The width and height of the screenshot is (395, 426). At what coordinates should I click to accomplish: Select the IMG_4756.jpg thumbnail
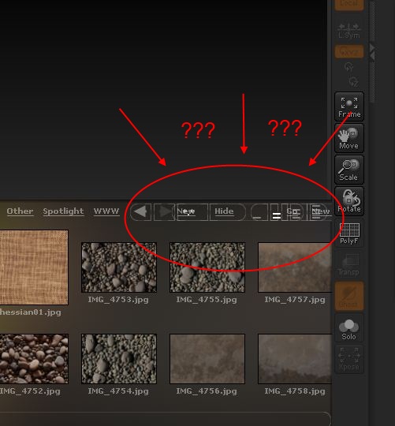207,359
